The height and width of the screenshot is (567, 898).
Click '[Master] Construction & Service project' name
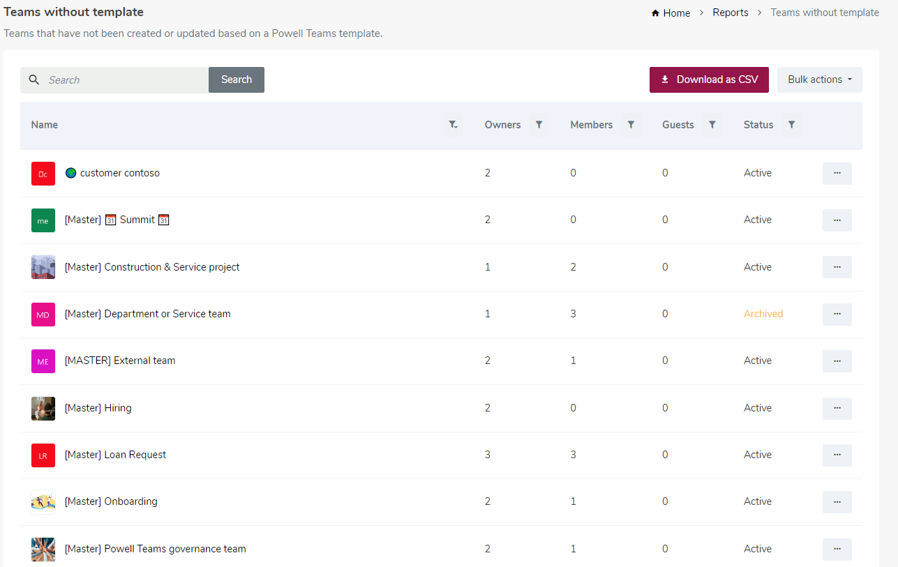pos(152,267)
